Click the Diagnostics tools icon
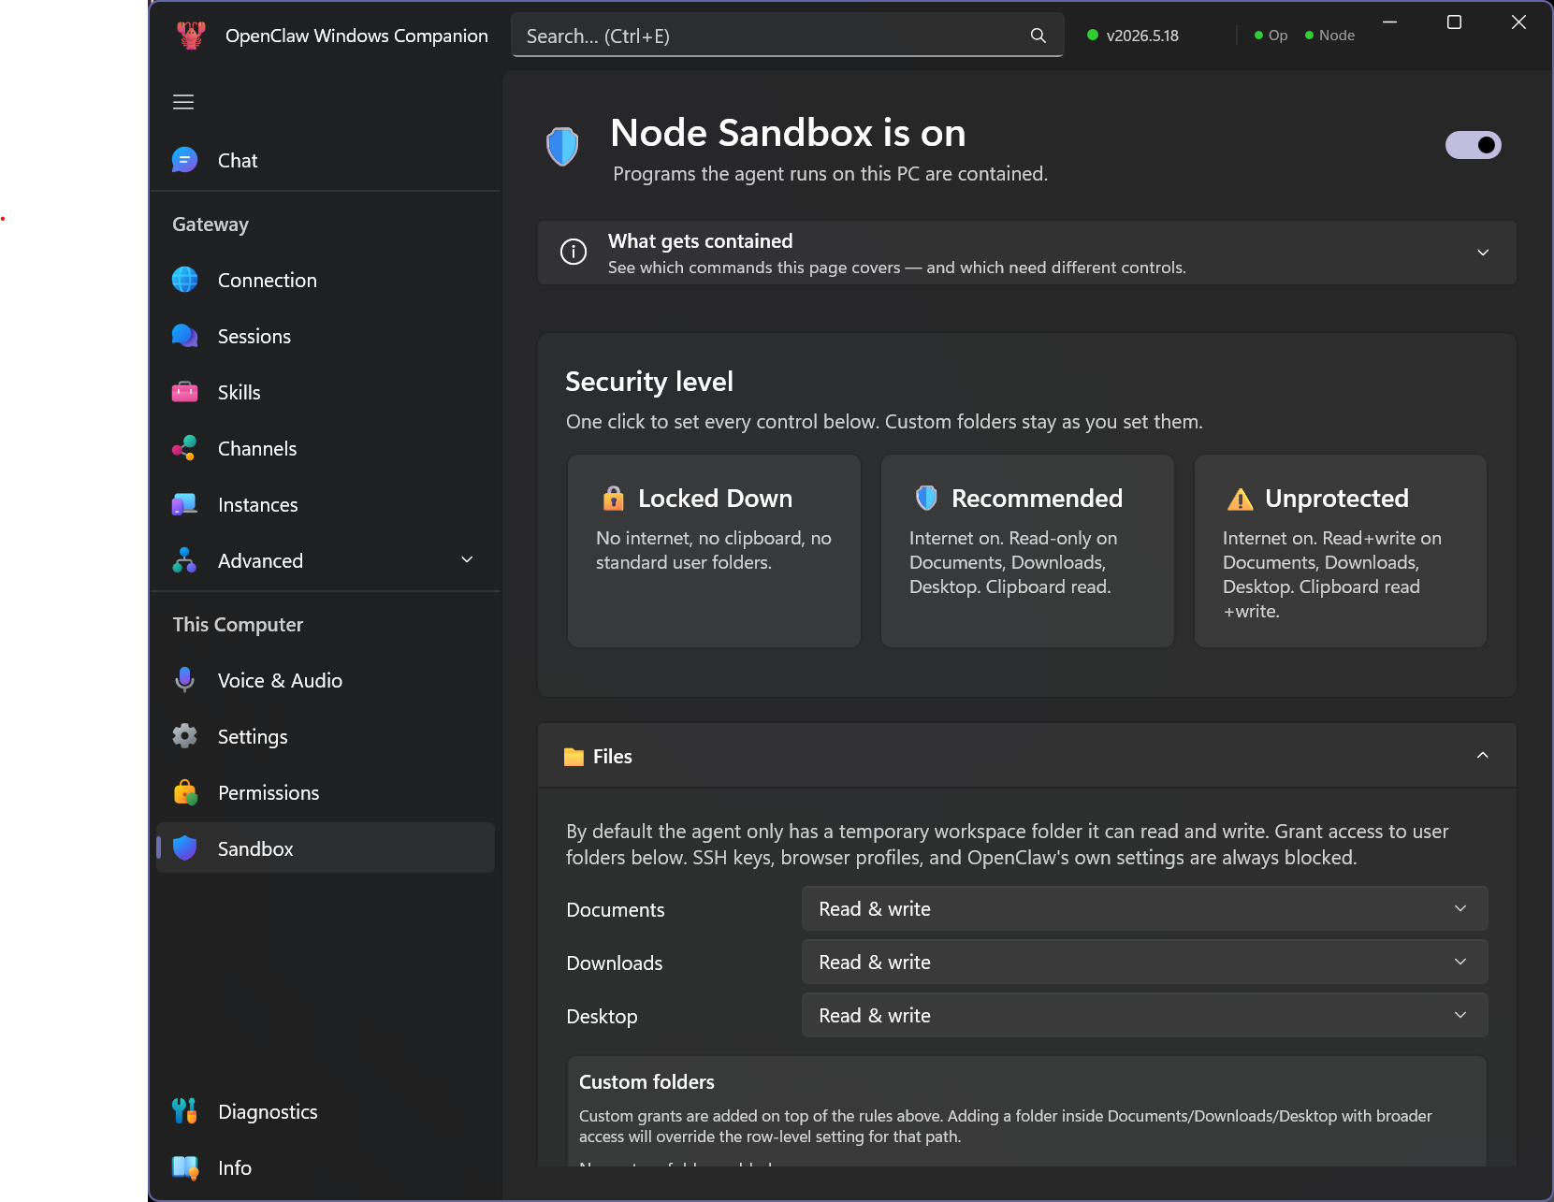1554x1202 pixels. coord(185,1111)
